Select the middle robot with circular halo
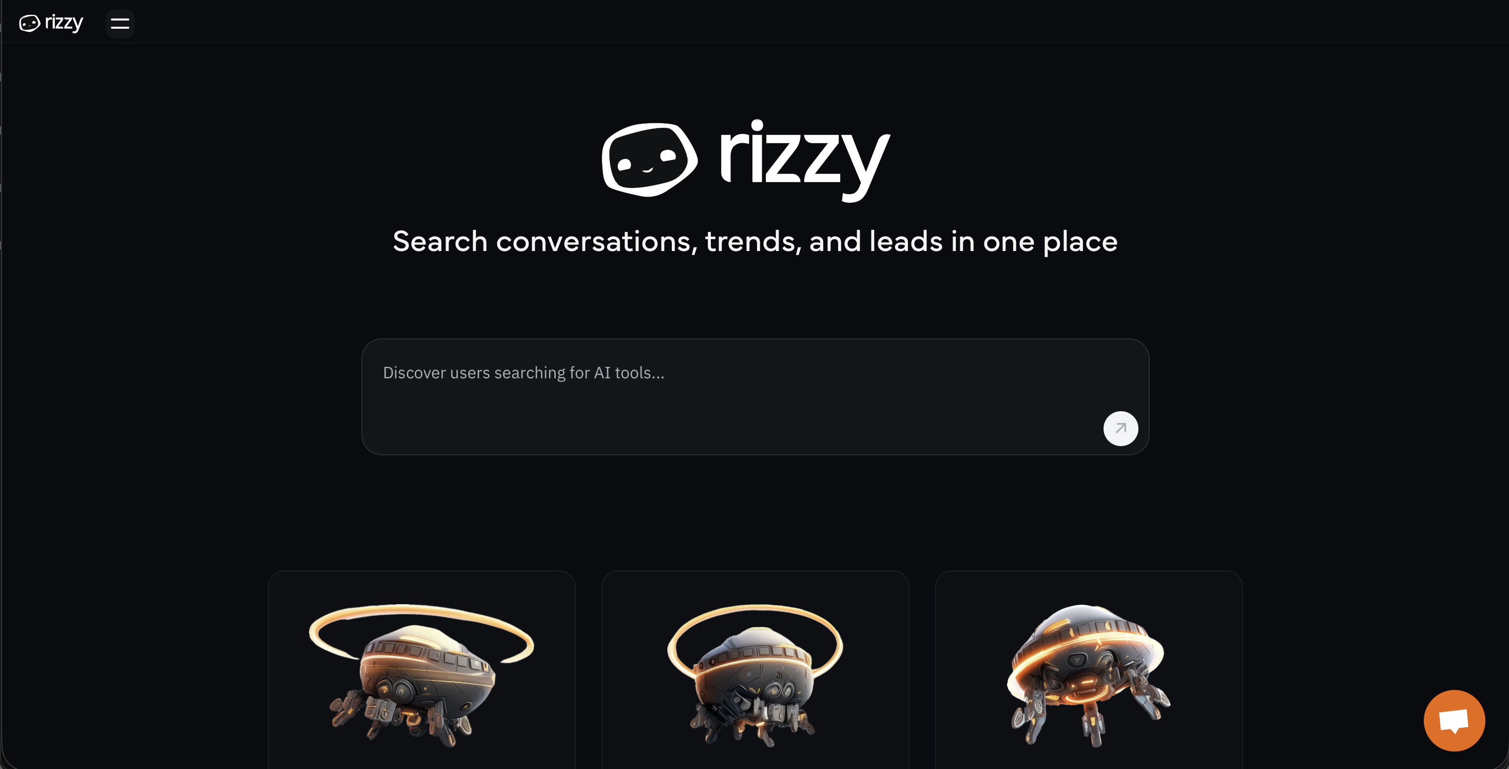This screenshot has width=1509, height=769. click(755, 675)
